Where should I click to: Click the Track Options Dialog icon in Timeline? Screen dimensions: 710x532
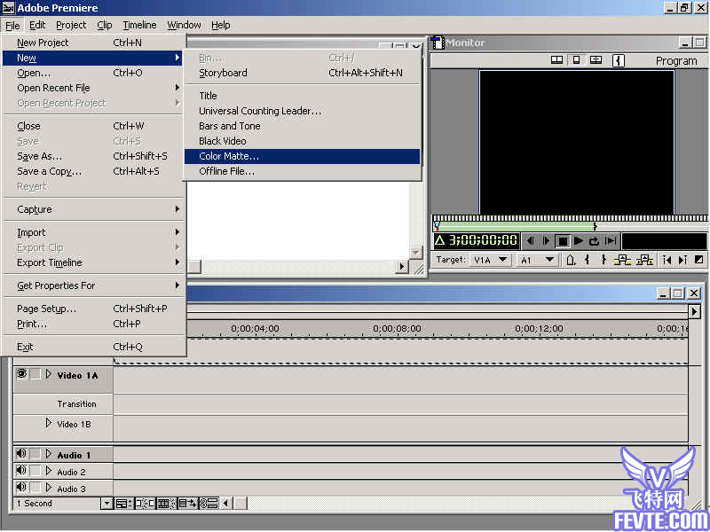click(x=122, y=503)
